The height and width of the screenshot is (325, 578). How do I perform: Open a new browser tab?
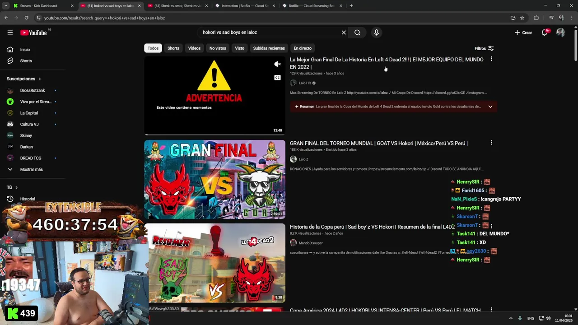pyautogui.click(x=351, y=6)
